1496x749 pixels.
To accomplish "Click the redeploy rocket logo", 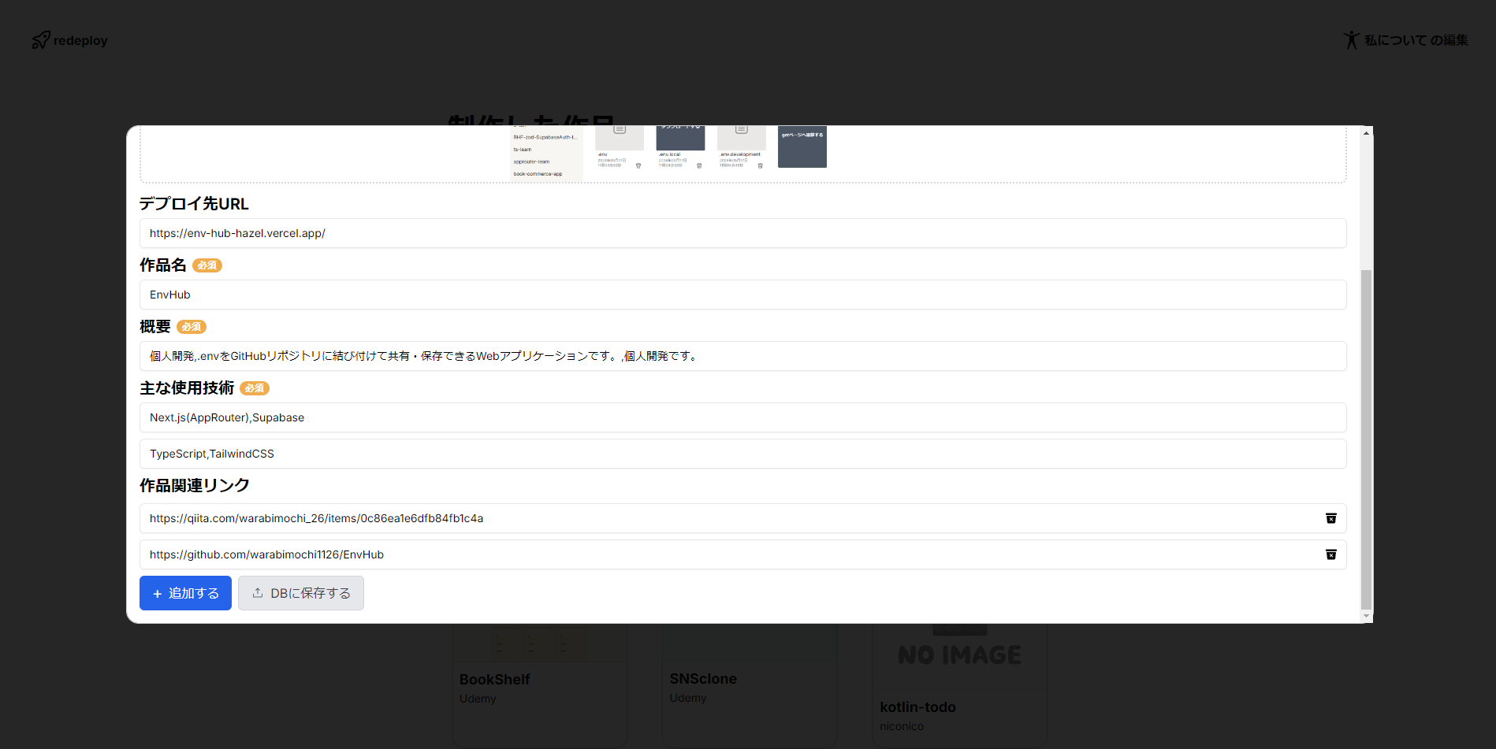I will pos(69,40).
